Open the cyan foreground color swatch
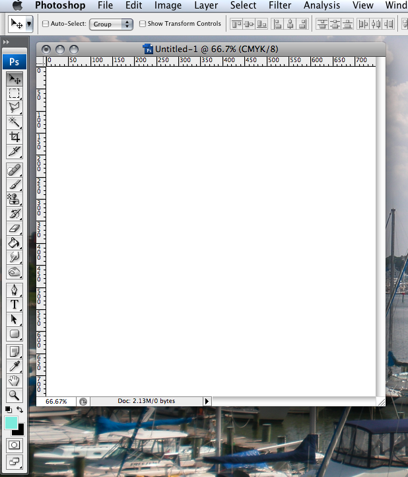Viewport: 408px width, 477px height. (x=11, y=423)
